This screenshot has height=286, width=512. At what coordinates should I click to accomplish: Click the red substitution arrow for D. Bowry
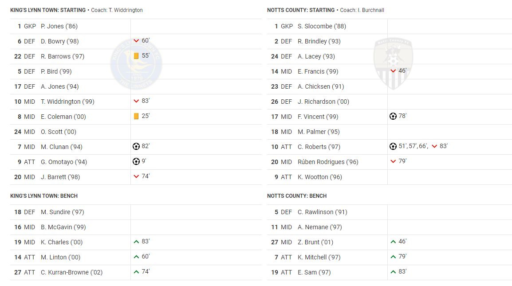[136, 41]
